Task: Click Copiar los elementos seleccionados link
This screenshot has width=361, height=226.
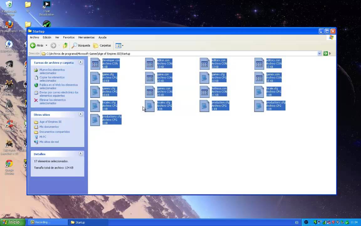Action: (52, 79)
